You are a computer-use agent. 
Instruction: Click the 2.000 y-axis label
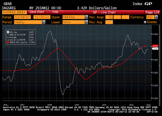[155, 86]
